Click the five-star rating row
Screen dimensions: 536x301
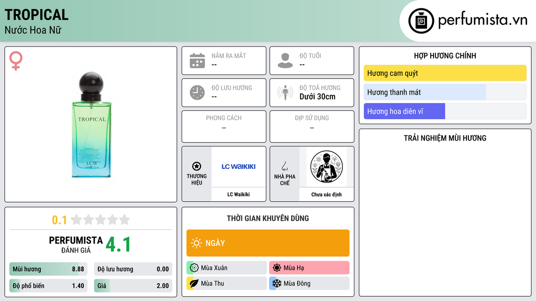point(100,219)
